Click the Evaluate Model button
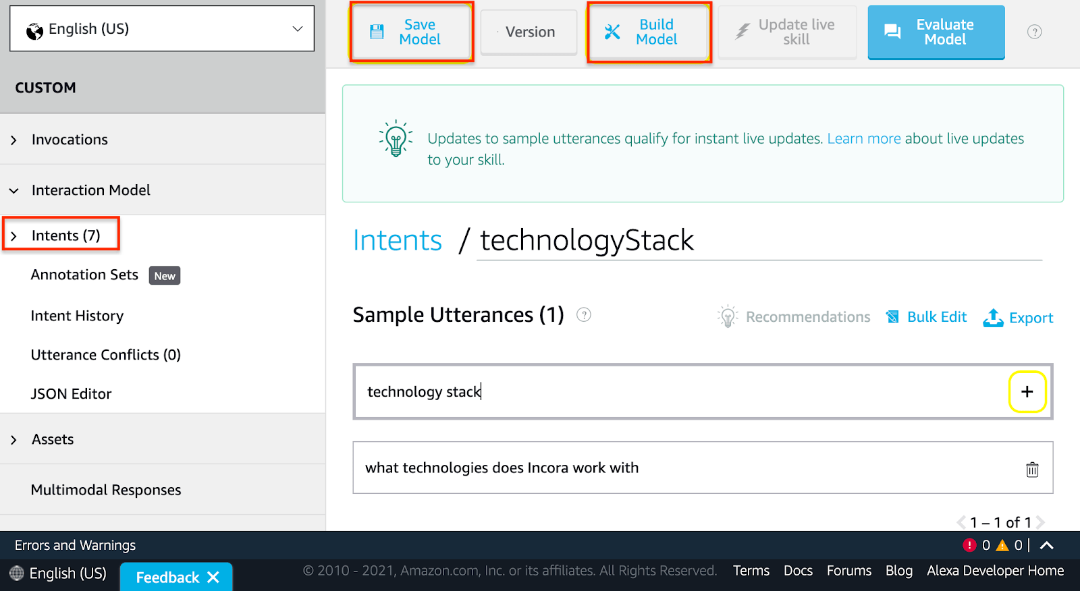Image resolution: width=1080 pixels, height=591 pixels. click(x=936, y=32)
